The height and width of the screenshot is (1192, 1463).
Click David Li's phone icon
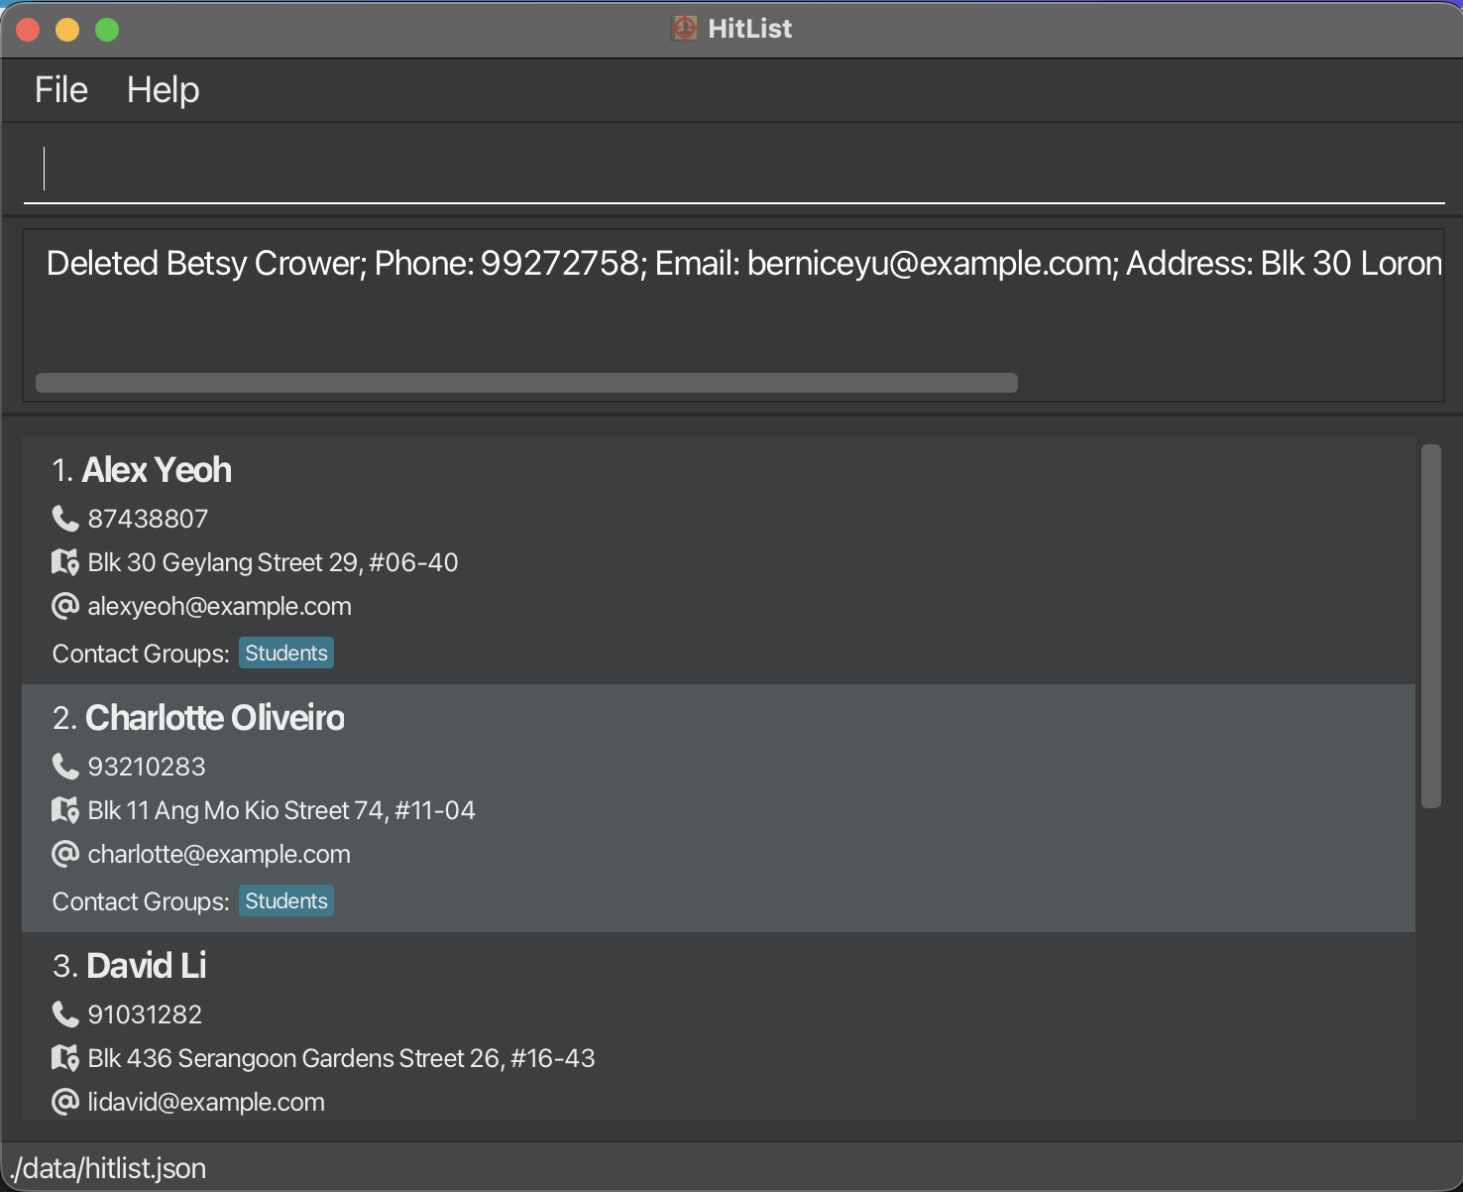(x=64, y=1013)
